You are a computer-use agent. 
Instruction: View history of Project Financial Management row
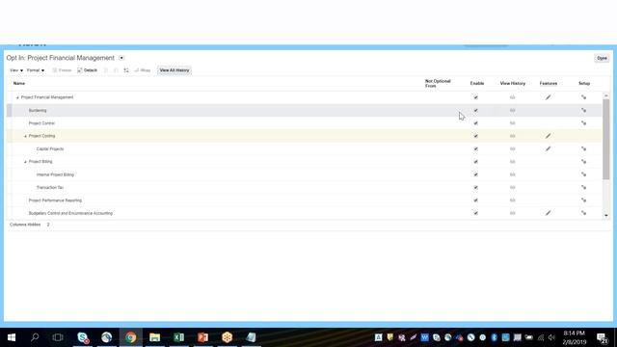pos(512,97)
